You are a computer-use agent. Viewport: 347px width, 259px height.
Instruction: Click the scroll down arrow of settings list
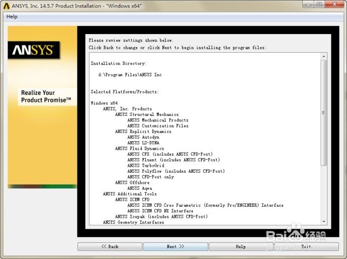tap(324, 221)
